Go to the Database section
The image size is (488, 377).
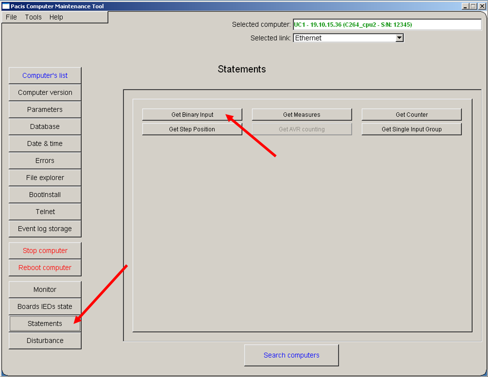coord(45,127)
